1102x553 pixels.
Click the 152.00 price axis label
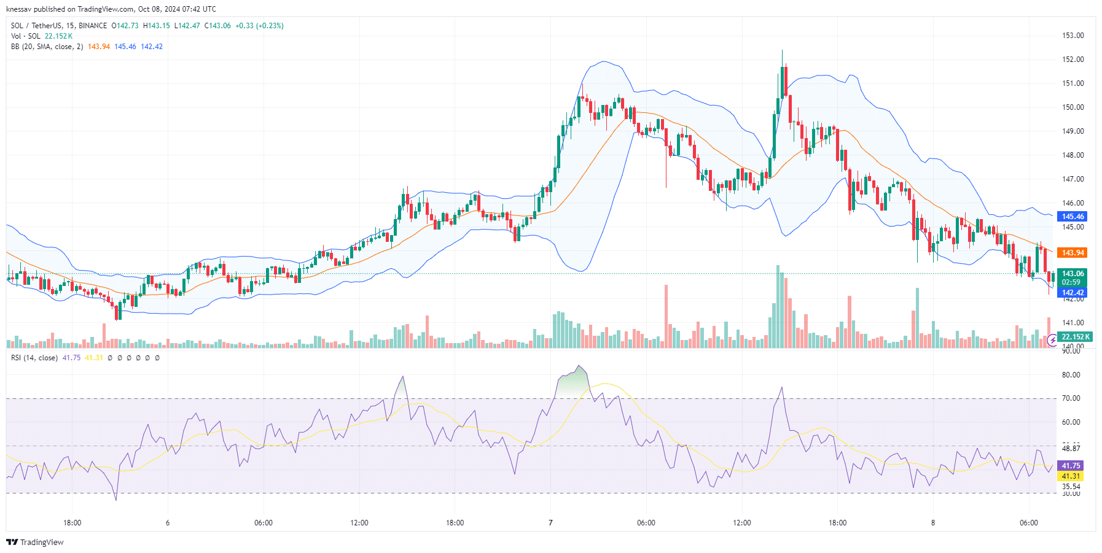click(1073, 60)
